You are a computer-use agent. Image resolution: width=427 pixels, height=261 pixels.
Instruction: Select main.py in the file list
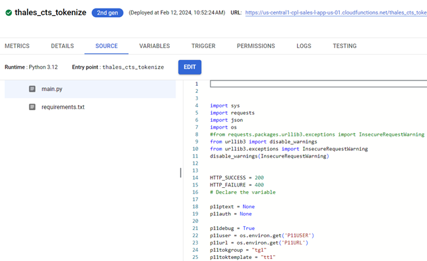[90, 89]
